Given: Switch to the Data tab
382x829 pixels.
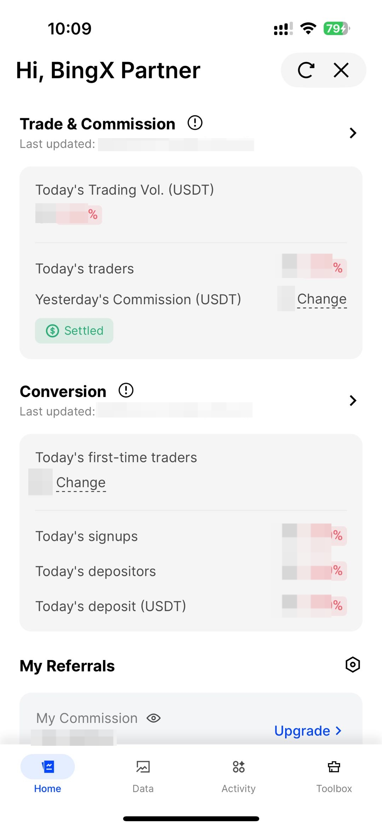Looking at the screenshot, I should tap(143, 773).
